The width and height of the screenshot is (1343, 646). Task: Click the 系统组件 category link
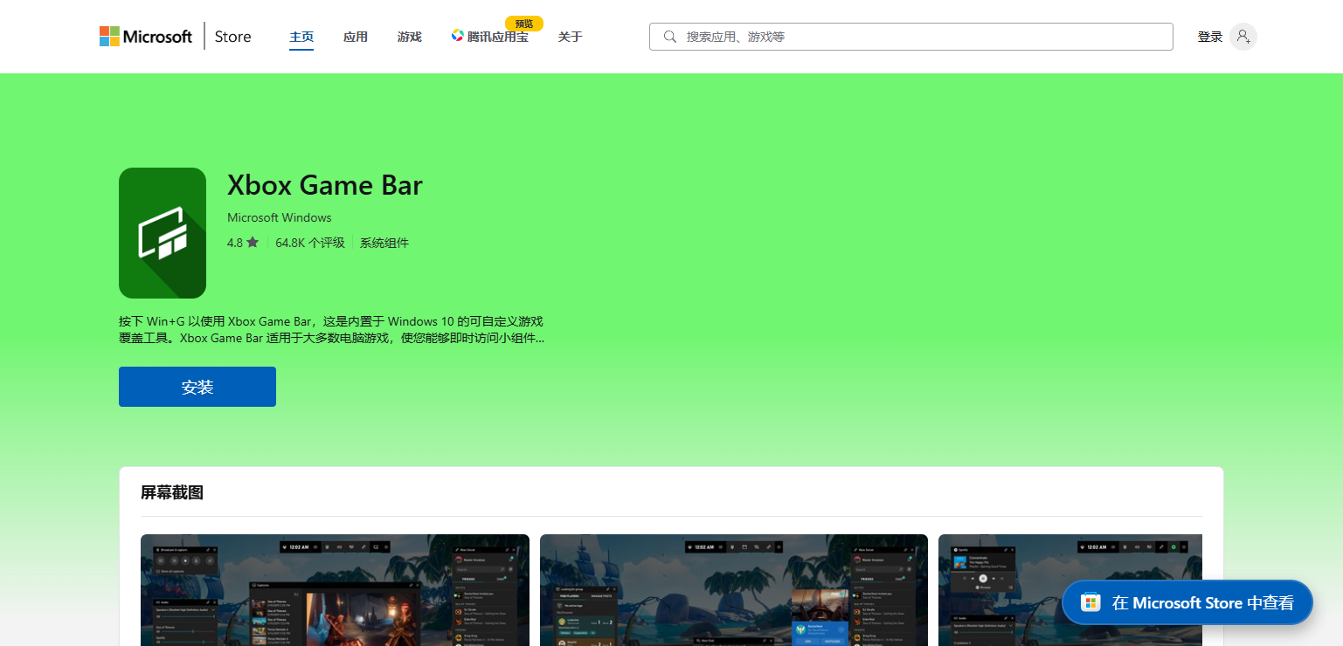[x=384, y=243]
